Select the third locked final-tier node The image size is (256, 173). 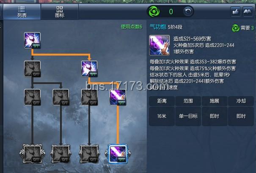pos(89,154)
